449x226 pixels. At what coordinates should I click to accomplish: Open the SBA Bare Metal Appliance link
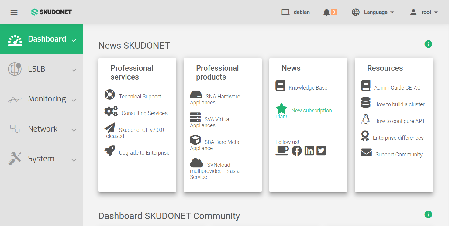pos(215,145)
